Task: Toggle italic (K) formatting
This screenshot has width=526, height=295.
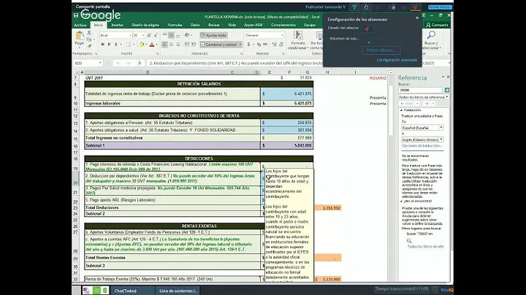Action: (x=109, y=45)
